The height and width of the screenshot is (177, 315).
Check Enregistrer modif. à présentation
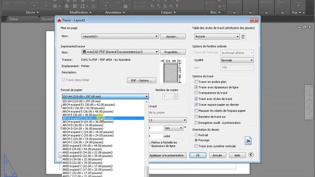point(196,122)
